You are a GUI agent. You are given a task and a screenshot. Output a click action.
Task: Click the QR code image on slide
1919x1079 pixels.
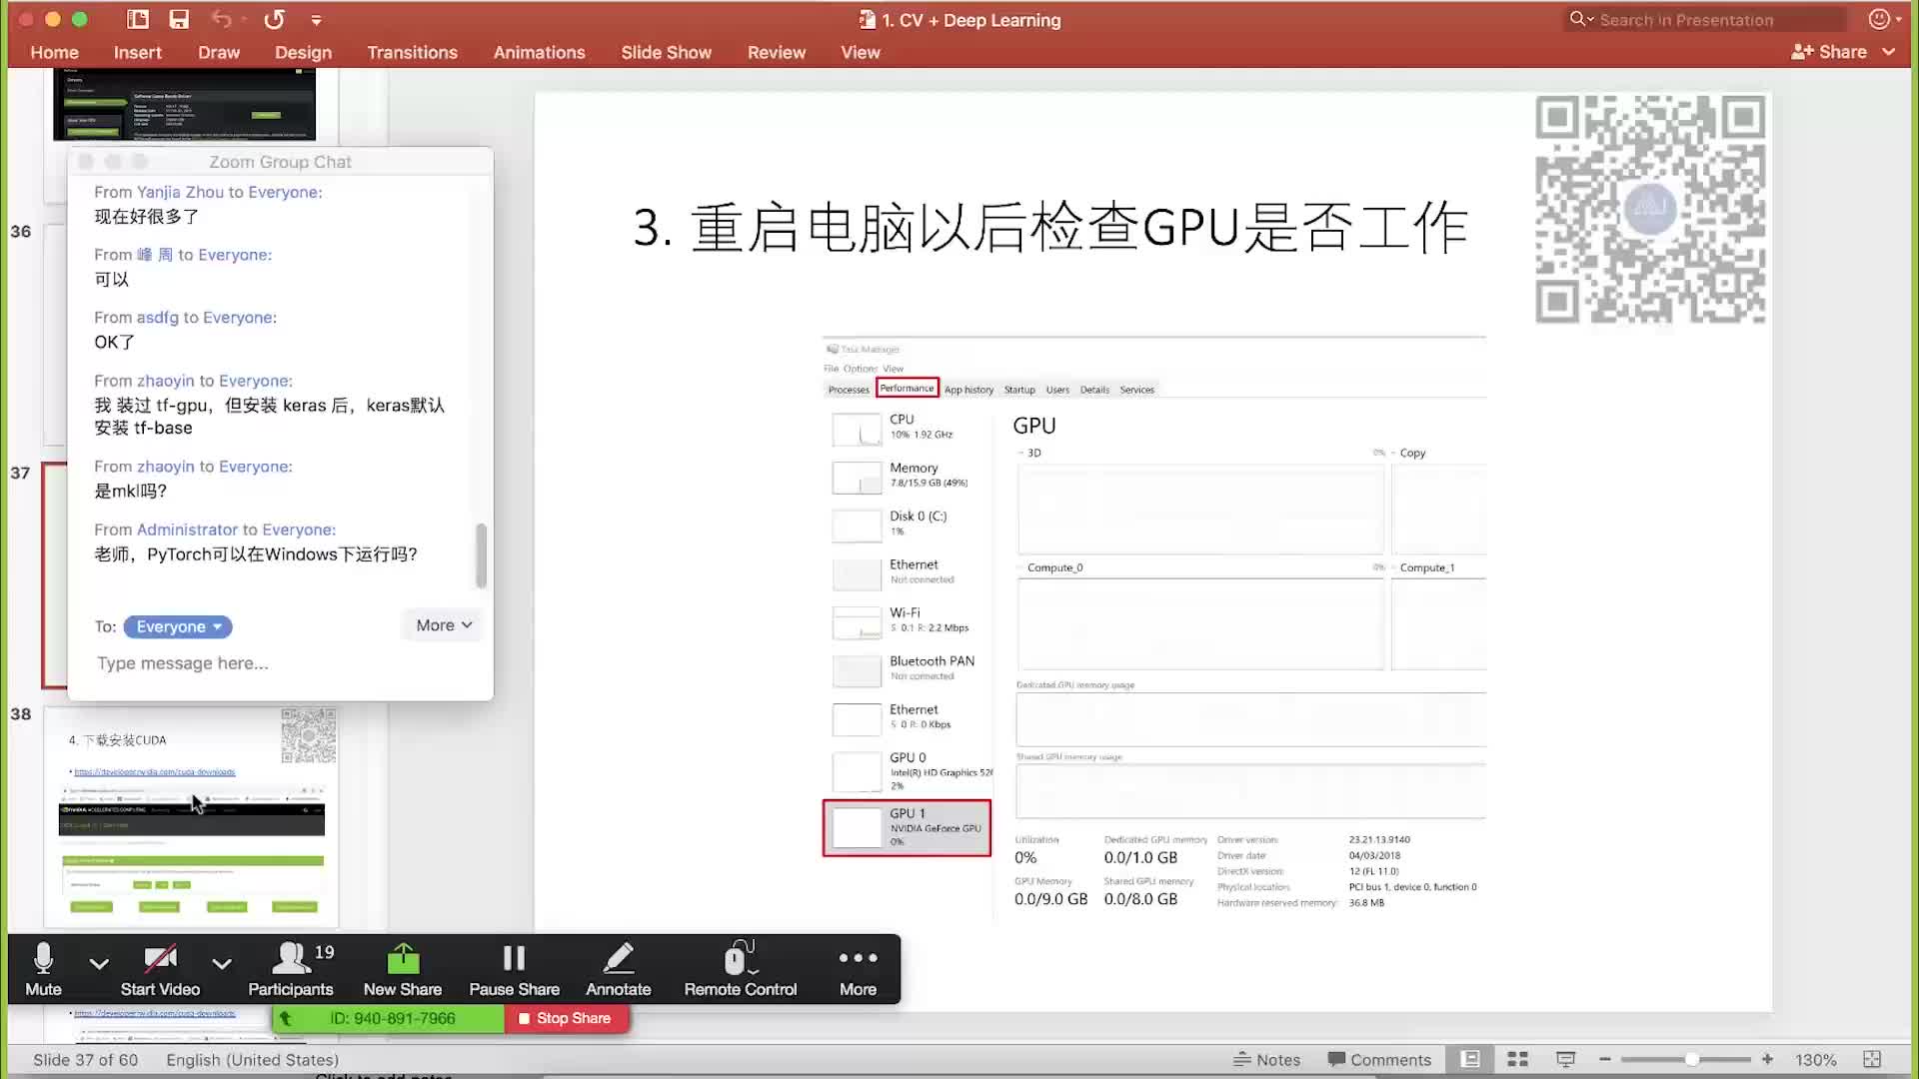(1650, 210)
